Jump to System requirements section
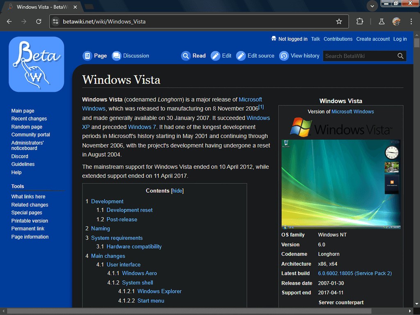The width and height of the screenshot is (420, 315). point(117,238)
